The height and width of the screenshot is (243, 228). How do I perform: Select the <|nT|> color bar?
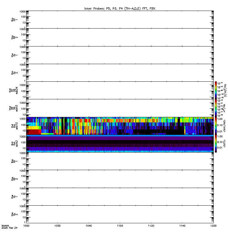point(216,143)
